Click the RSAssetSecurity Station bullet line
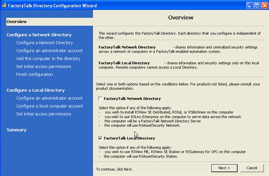The width and height of the screenshot is (269, 176). (138, 156)
